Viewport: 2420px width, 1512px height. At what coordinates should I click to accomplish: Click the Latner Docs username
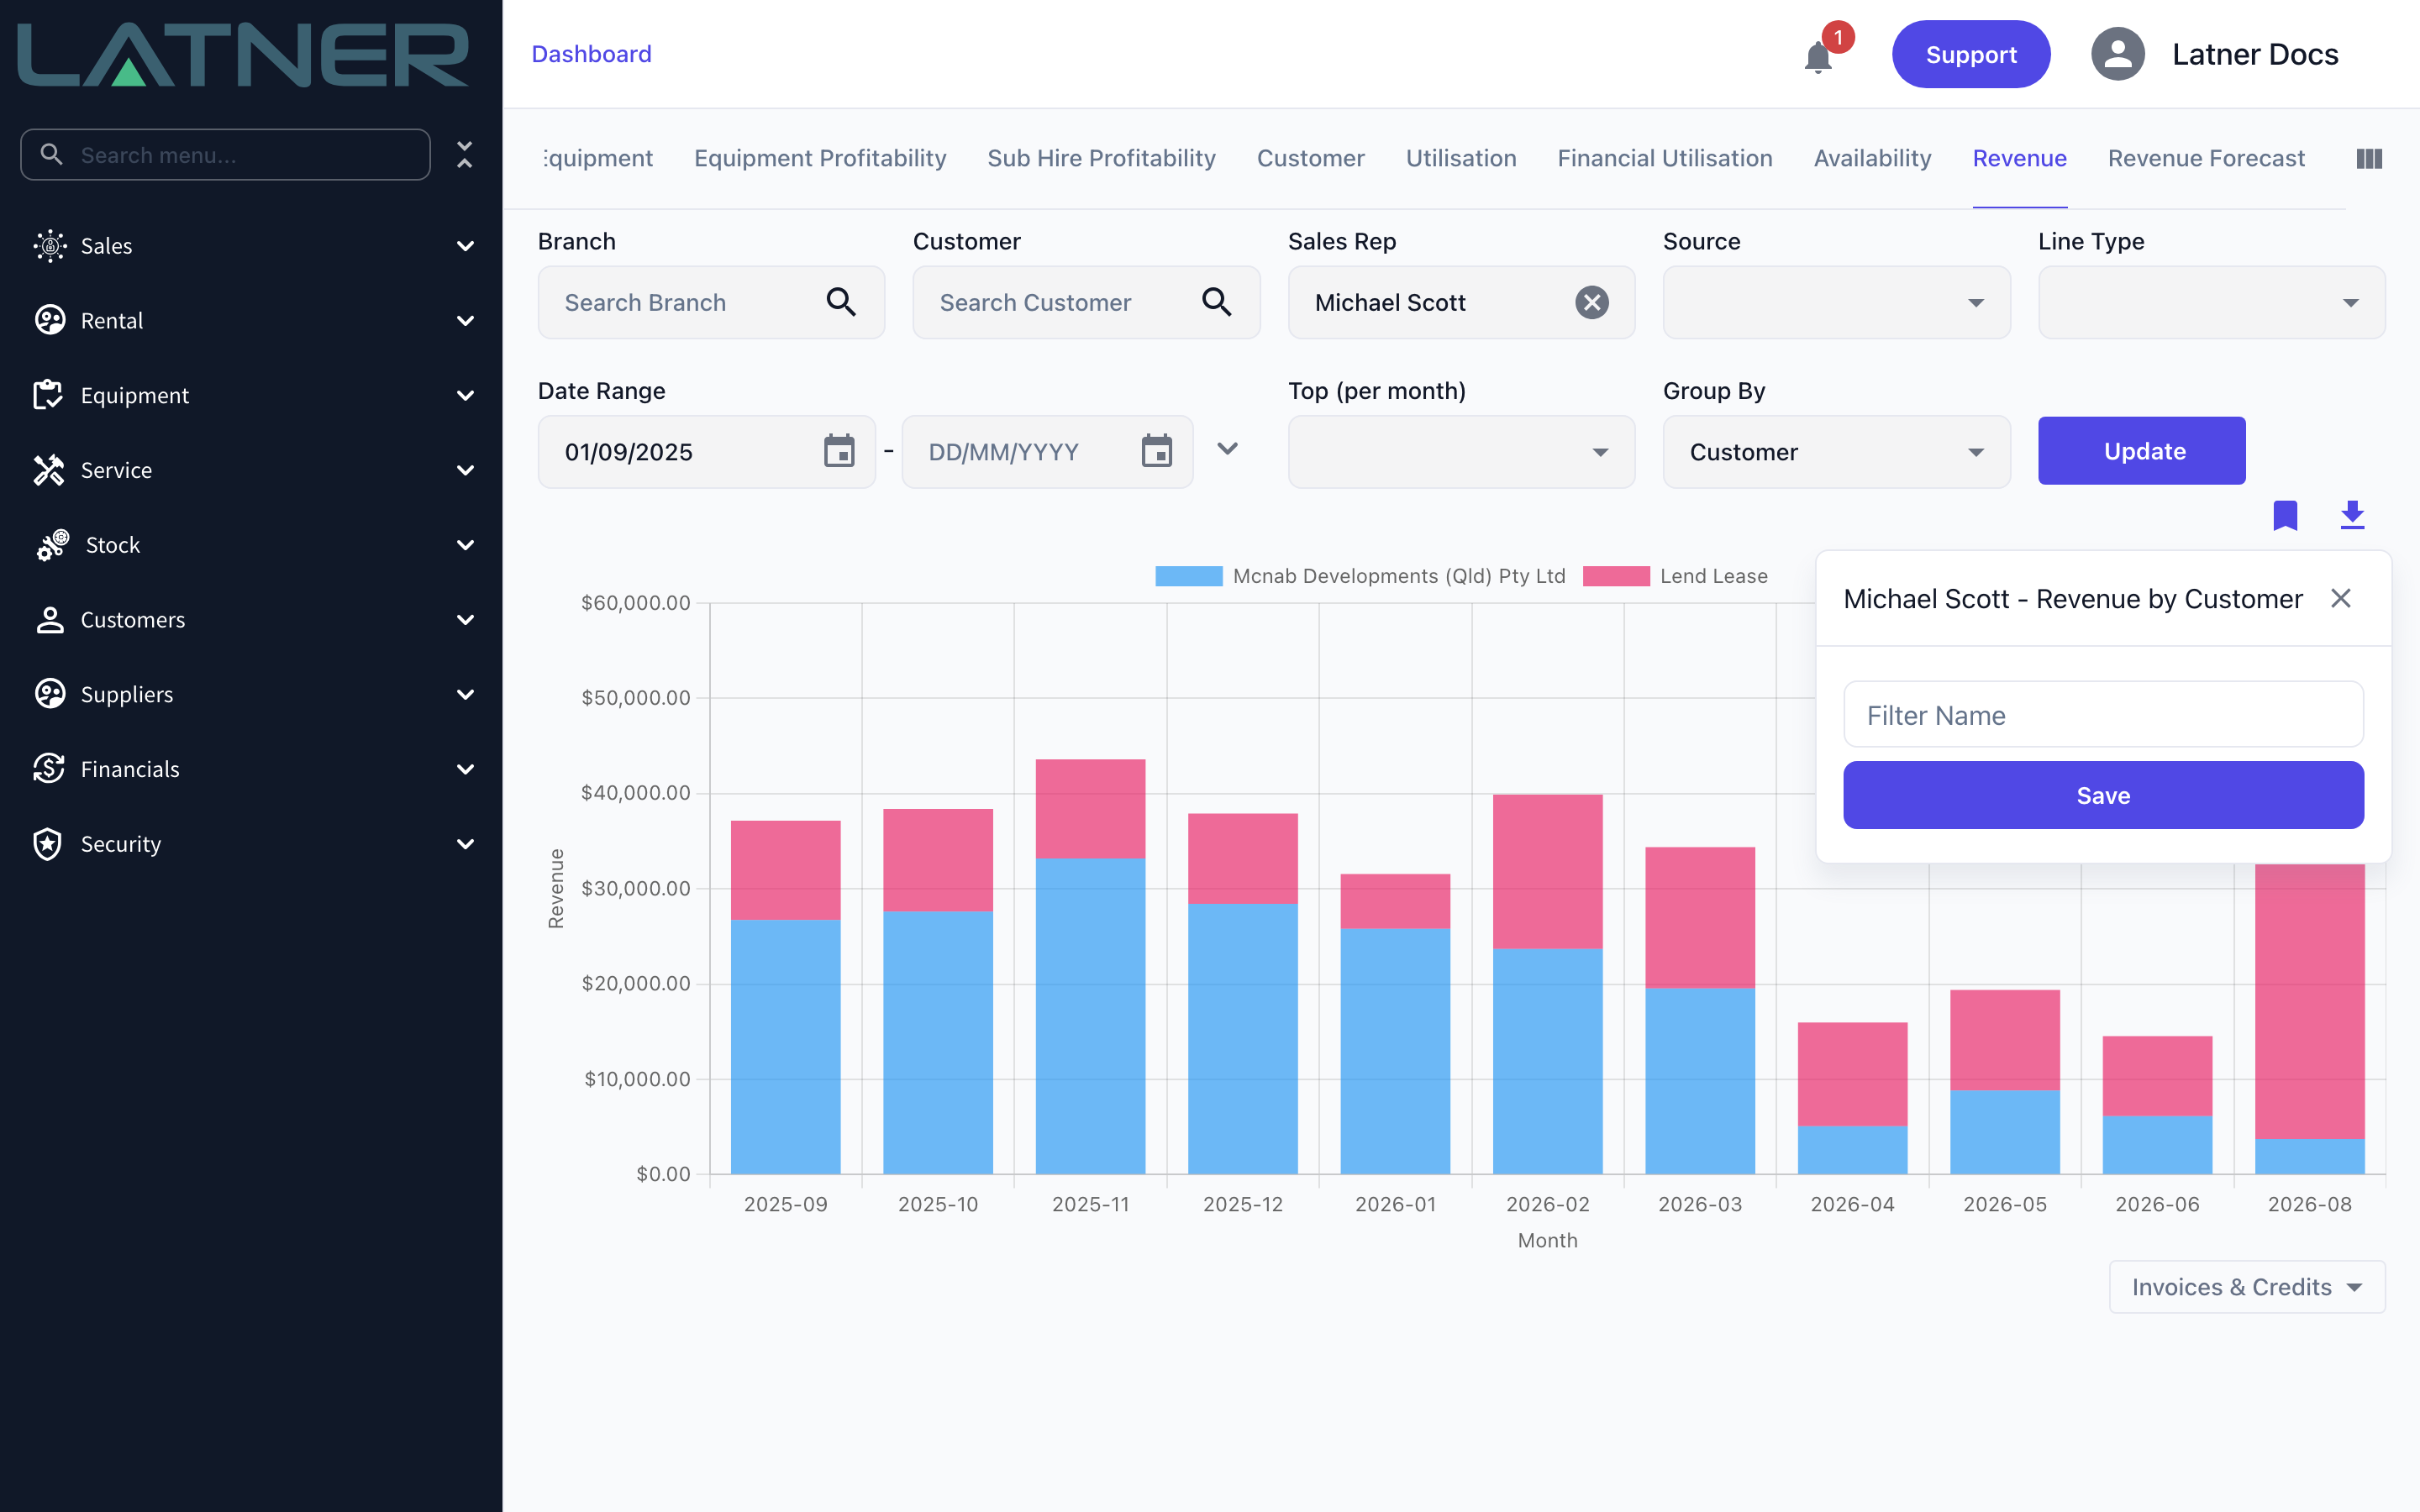pos(2255,54)
